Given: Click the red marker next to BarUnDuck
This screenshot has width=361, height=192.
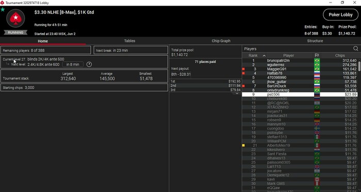Looking at the screenshot, I should (243, 86).
